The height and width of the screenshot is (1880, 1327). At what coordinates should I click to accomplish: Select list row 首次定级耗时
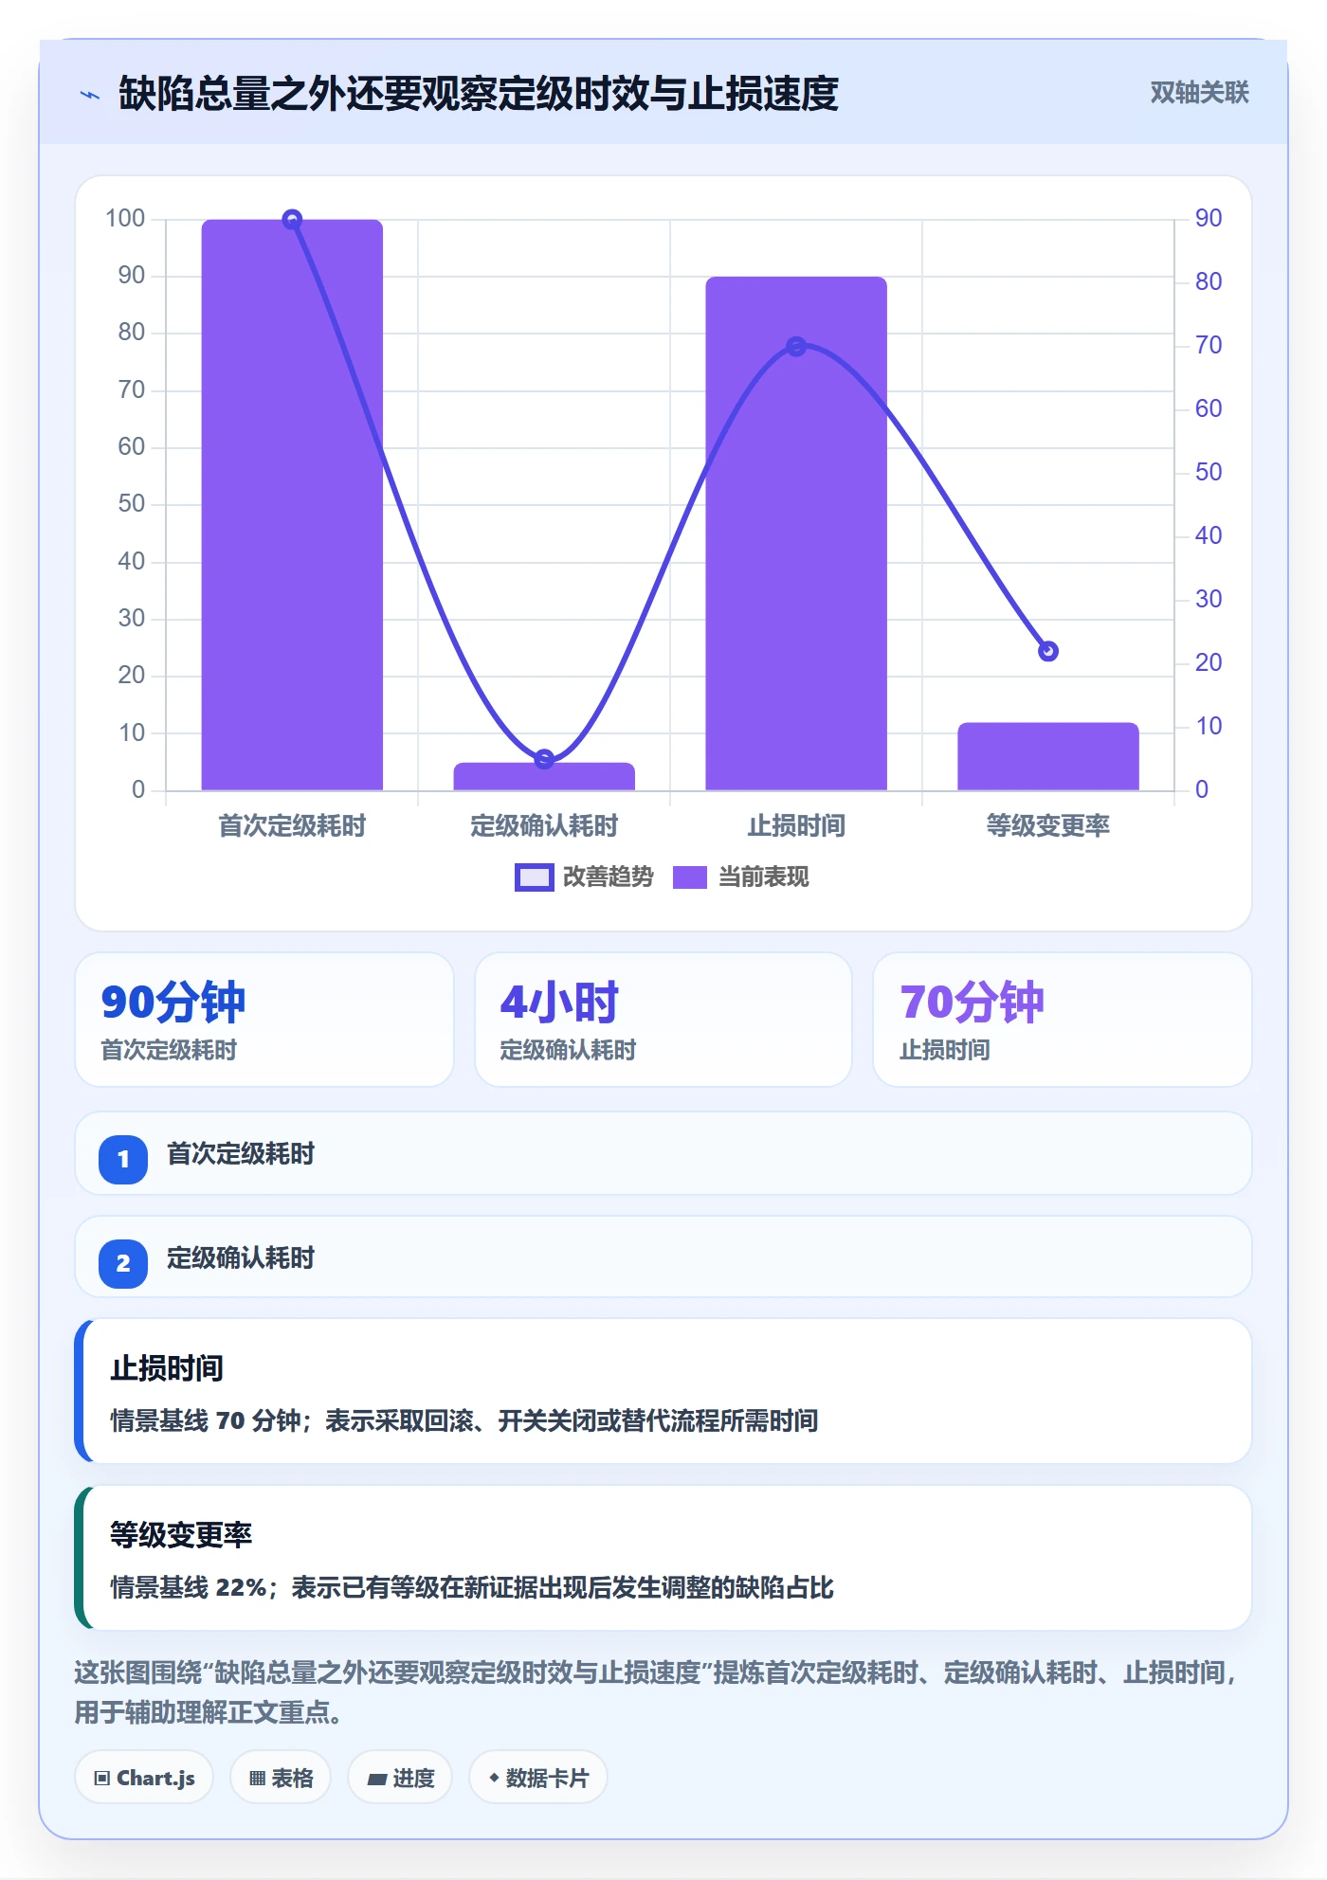663,1153
